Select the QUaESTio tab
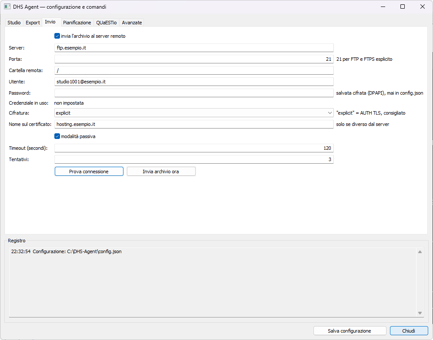Viewport: 433px width, 340px height. coord(107,23)
